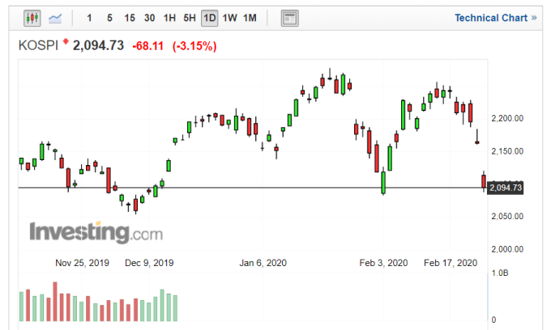Click the Nov 25, 2019 date label

tap(82, 263)
